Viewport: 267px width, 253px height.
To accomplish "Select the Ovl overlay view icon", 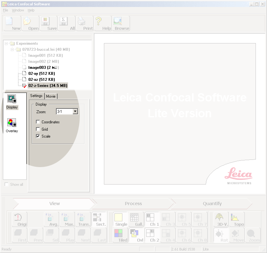I will (x=136, y=235).
